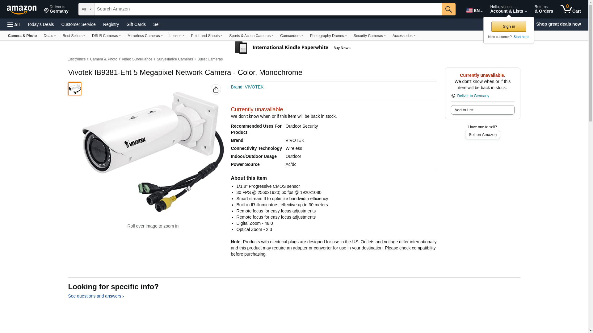Open the Add to List dropdown
This screenshot has height=333, width=593.
tap(482, 110)
